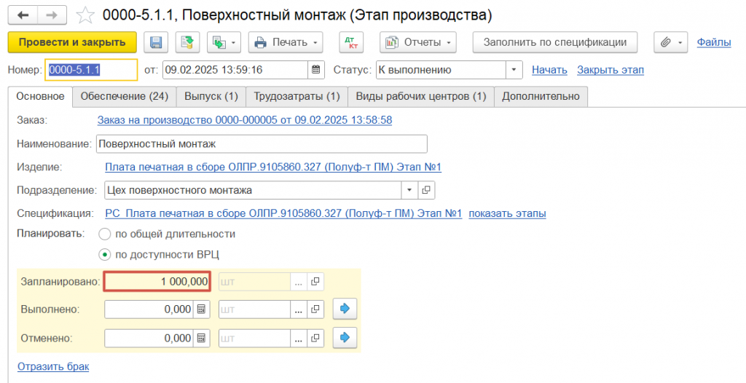Expand the Статус dropdown list
This screenshot has width=746, height=383.
click(514, 70)
